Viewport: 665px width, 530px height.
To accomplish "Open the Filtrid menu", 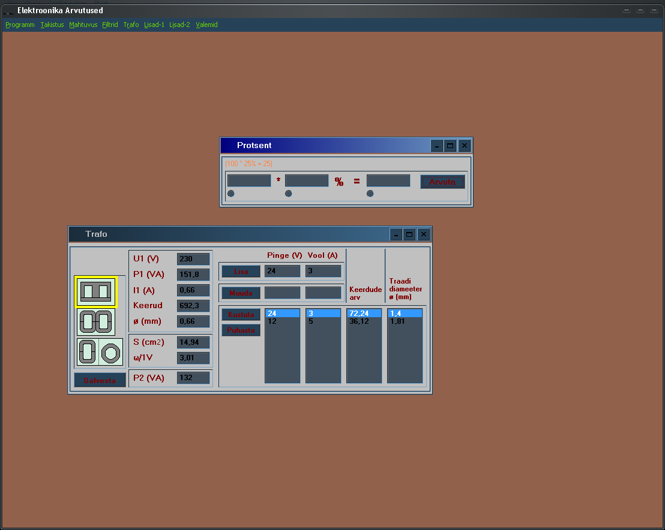I will (x=110, y=25).
